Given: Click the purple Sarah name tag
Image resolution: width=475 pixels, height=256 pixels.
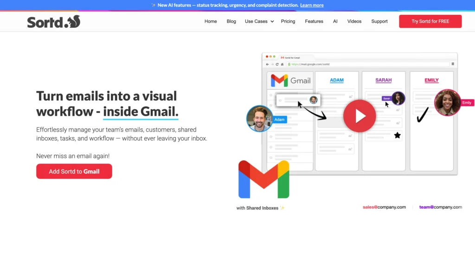Looking at the screenshot, I should point(386,99).
